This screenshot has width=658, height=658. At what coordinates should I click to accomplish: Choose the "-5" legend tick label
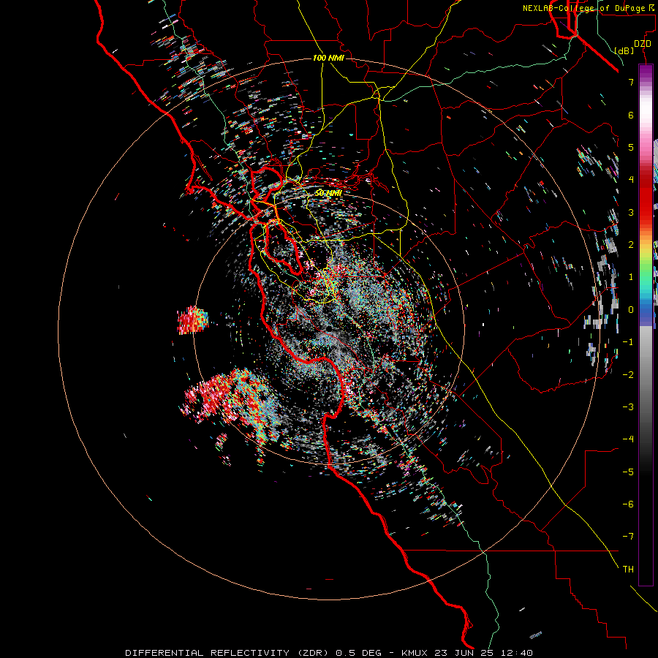tap(628, 472)
